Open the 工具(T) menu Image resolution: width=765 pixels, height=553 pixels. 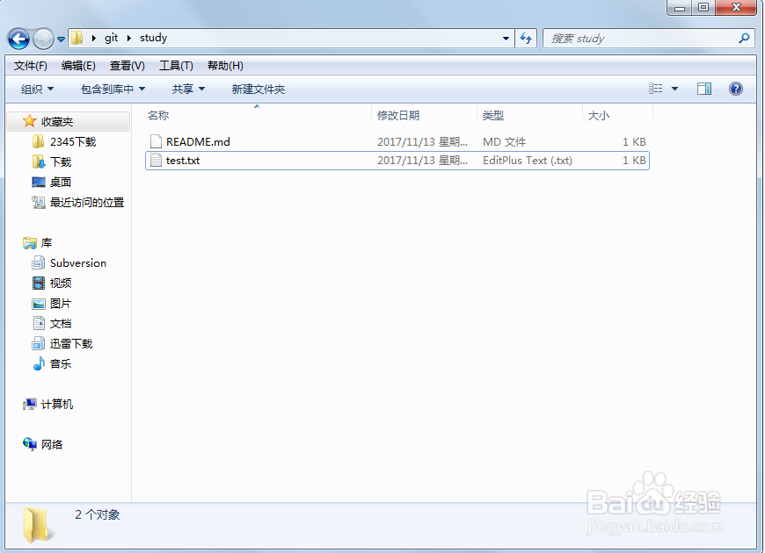click(174, 65)
